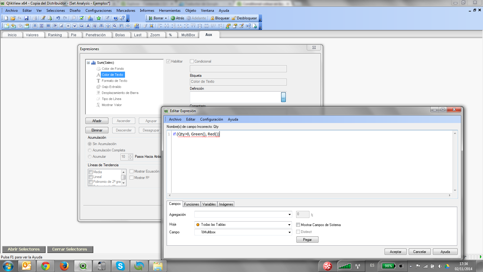Screen dimensions: 483x272
Task: Click the green checkmark toolbar icon
Action: (x=82, y=18)
